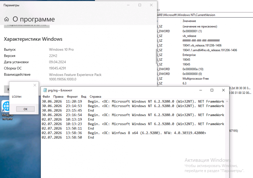Image resolution: width=253 pixels, height=178 pixels.
Task: Open the Формат menu in Notepad
Action: tap(72, 97)
